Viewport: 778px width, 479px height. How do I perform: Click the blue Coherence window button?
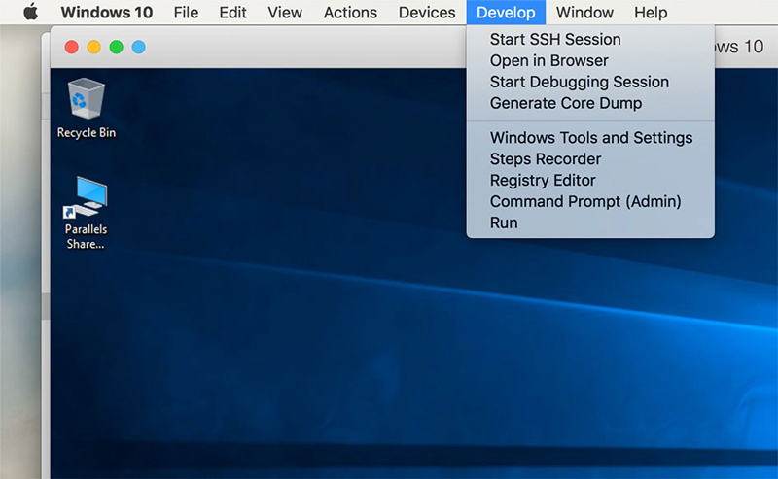(x=138, y=47)
